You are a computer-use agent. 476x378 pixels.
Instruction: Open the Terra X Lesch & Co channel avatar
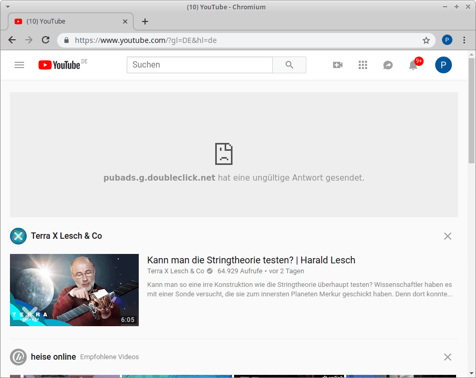18,236
